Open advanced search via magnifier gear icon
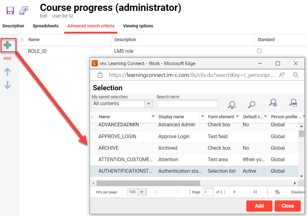The height and width of the screenshot is (216, 307). [x=272, y=104]
